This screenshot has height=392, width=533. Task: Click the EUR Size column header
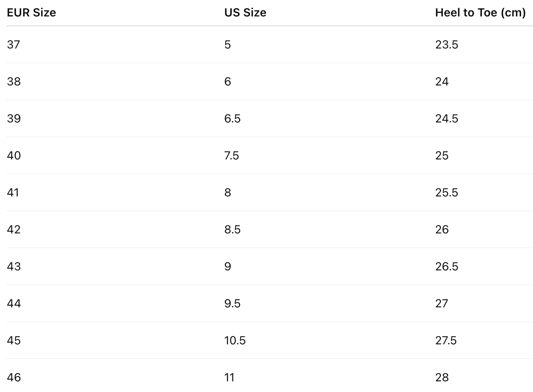31,13
